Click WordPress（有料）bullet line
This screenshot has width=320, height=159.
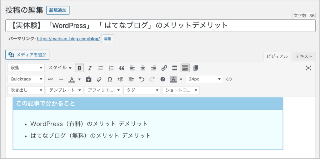89,124
